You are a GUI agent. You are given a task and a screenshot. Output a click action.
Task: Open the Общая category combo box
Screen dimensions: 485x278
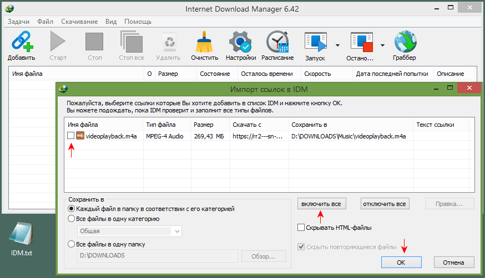[x=129, y=231]
